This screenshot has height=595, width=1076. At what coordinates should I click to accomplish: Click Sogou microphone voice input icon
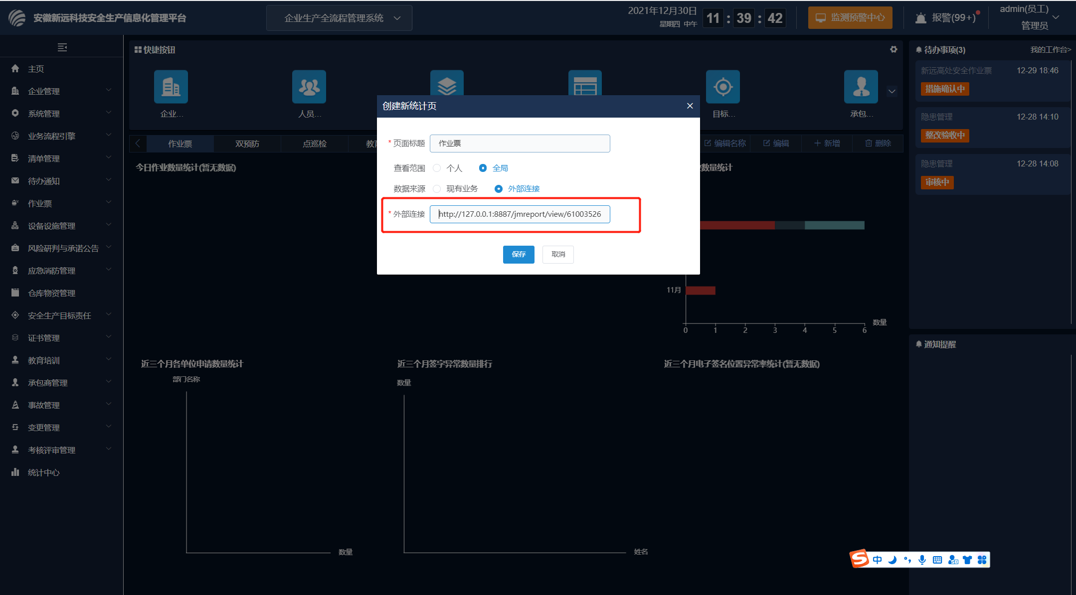[x=922, y=560]
